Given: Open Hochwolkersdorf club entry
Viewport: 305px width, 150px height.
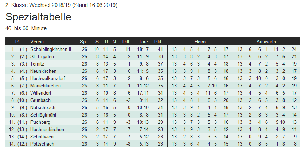Looking at the screenshot, I should 48,78.
